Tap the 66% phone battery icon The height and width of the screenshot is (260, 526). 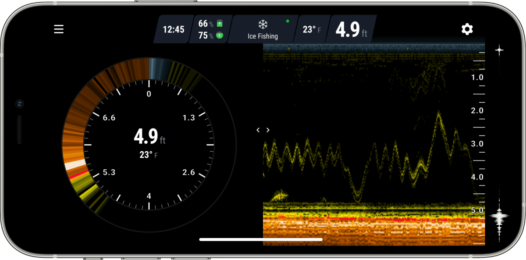220,24
